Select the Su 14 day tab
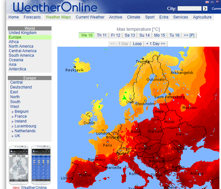Viewport: 221px width, 189px height. pyautogui.click(x=145, y=35)
